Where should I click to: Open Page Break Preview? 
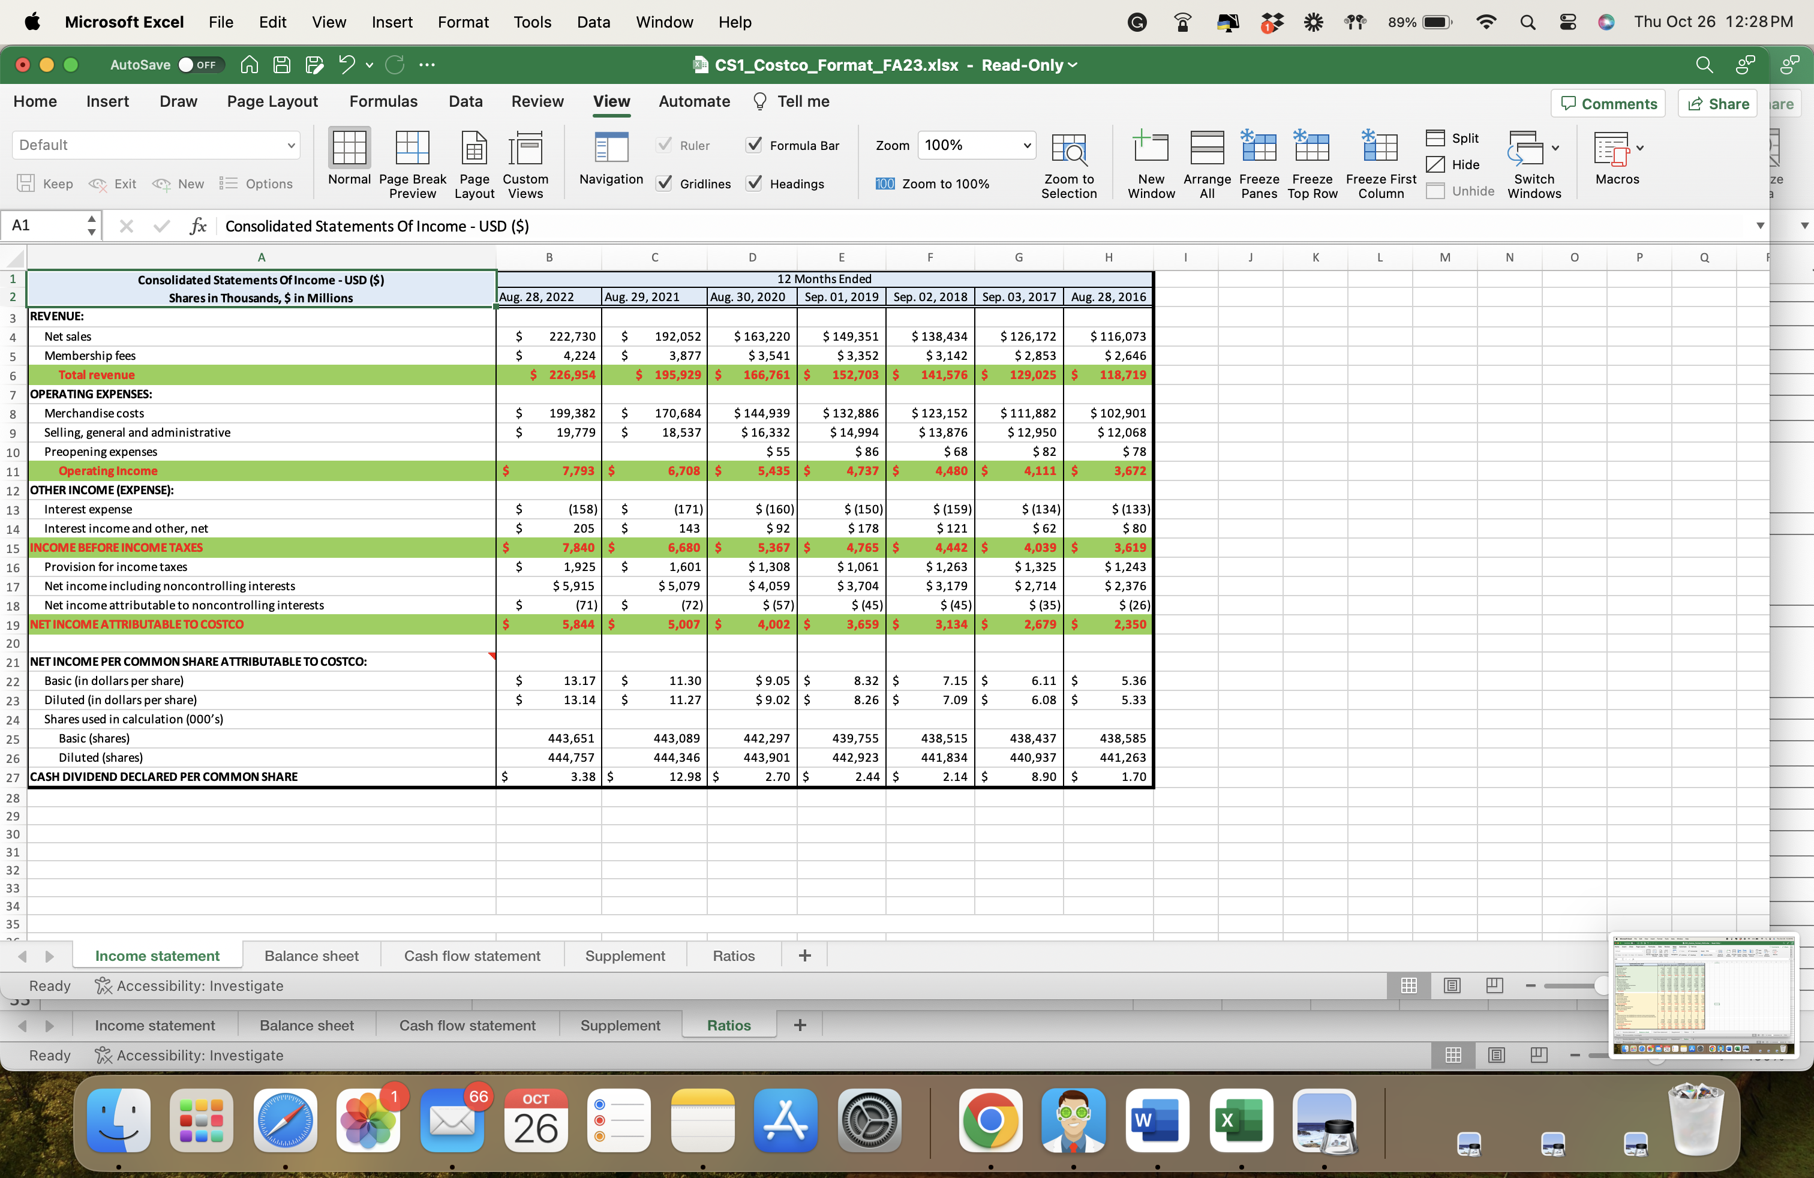point(412,164)
